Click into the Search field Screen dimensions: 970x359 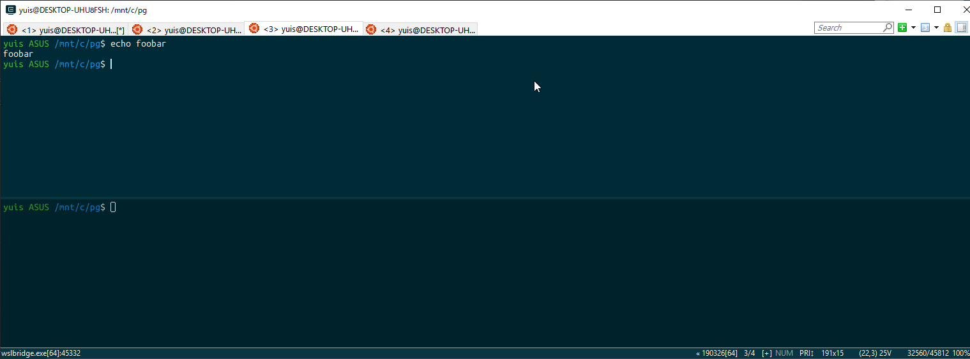(x=848, y=27)
